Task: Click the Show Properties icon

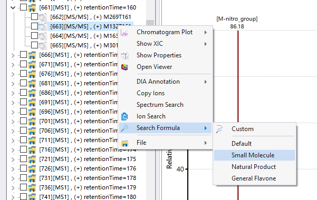Action: [124, 55]
